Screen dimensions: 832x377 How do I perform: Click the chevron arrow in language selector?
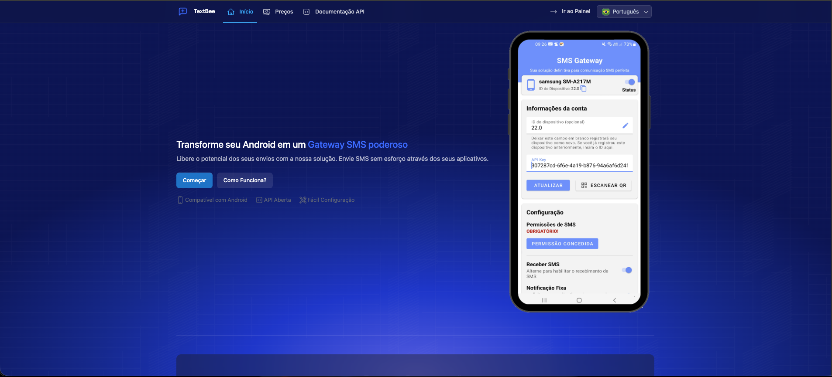[646, 12]
